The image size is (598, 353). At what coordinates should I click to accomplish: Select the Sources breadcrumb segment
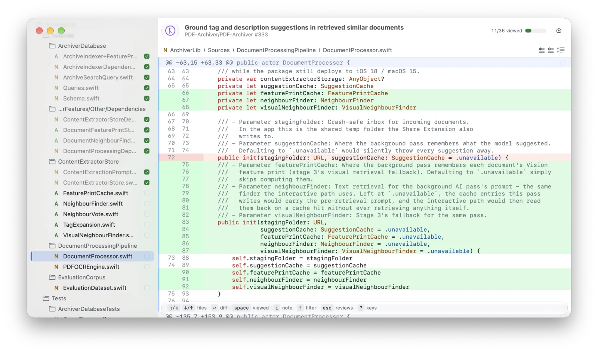point(219,50)
